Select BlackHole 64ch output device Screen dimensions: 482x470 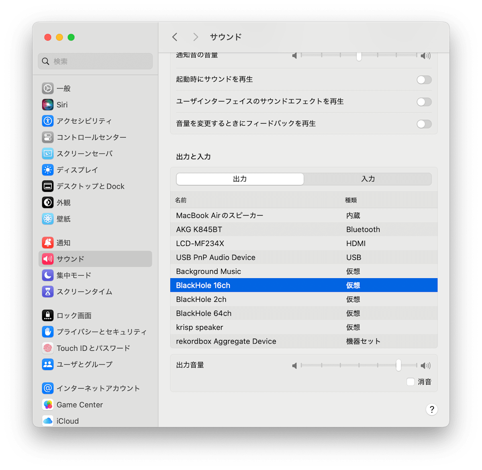click(304, 313)
